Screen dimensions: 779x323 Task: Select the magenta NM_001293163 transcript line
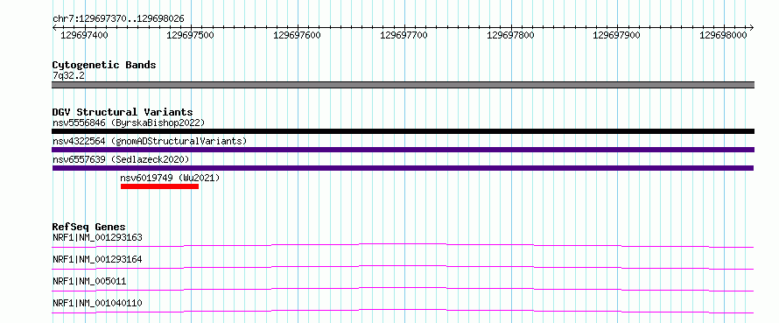coord(403,245)
